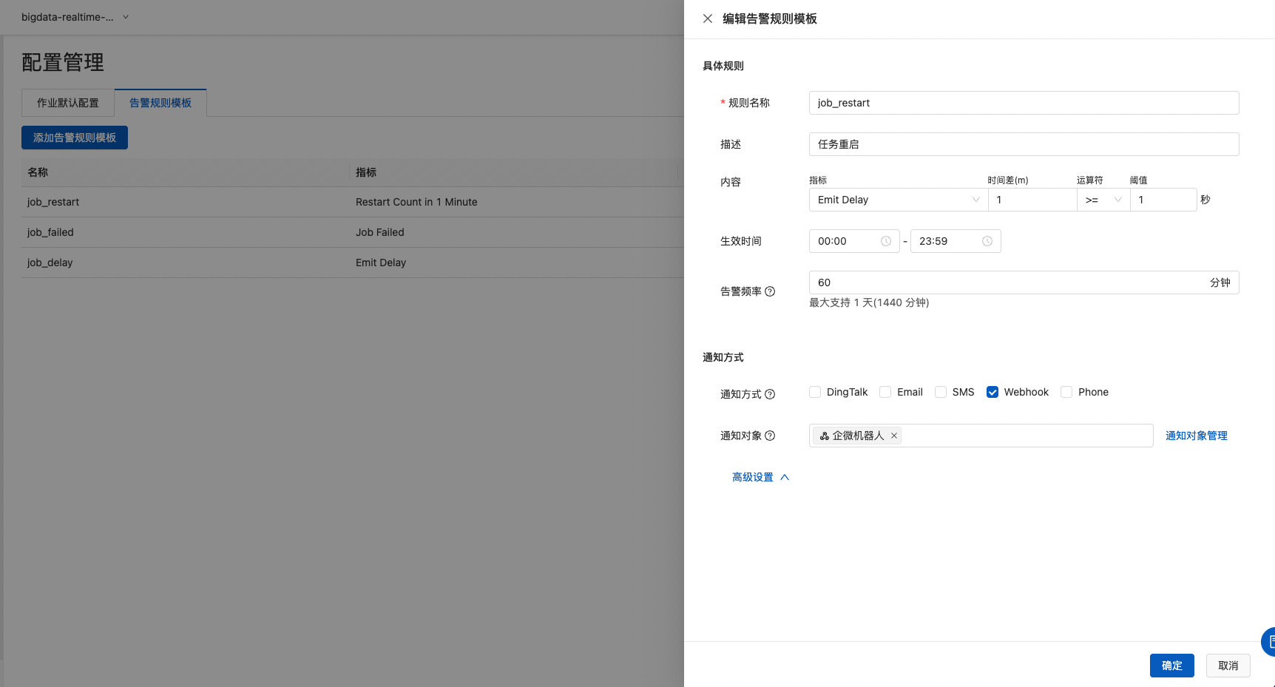Click the 通知对象 selection field
1275x687 pixels.
tap(981, 436)
